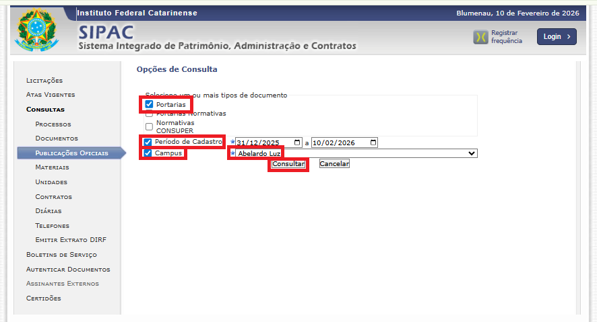Click the Cancelar button

point(334,164)
